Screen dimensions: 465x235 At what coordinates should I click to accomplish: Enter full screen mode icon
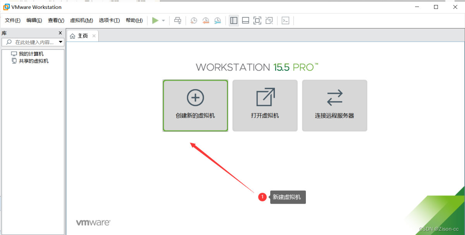[x=257, y=20]
